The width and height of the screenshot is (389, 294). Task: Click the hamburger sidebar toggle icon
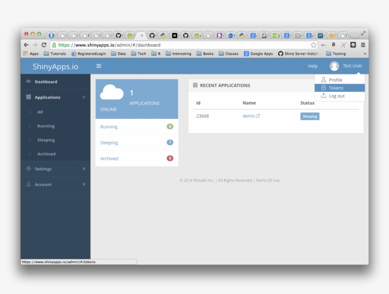99,66
